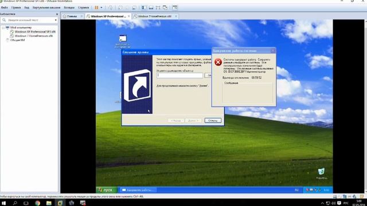Viewport: 367px width, 206px height.
Task: Click the red error icon in shutdown dialog
Action: pyautogui.click(x=218, y=62)
